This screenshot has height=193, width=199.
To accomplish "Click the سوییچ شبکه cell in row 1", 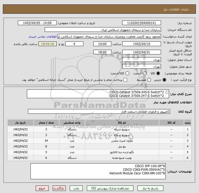I will [122, 129].
